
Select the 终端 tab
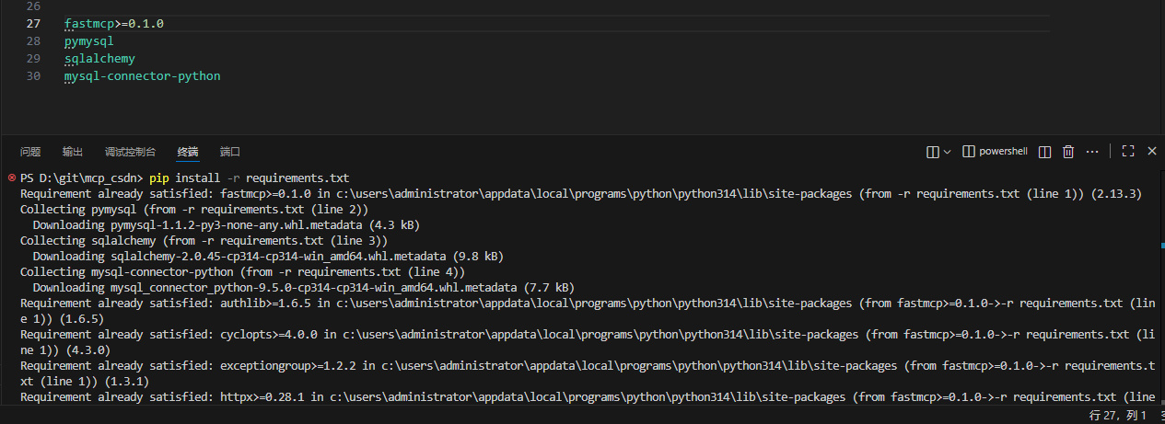click(x=188, y=152)
